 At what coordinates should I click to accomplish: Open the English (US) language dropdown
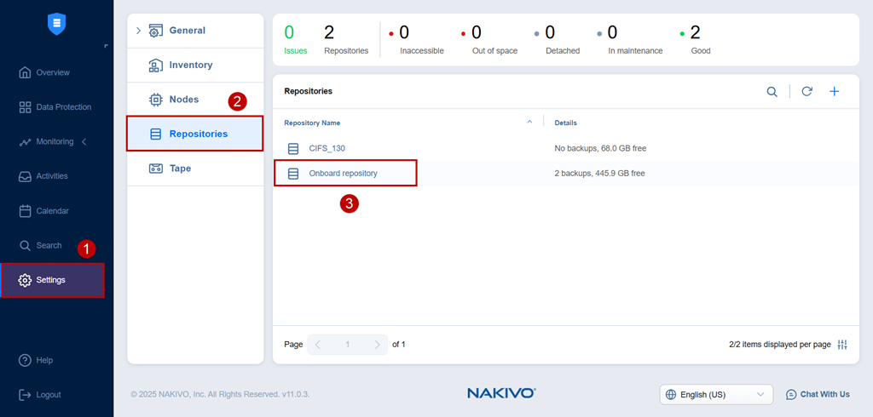pos(716,395)
